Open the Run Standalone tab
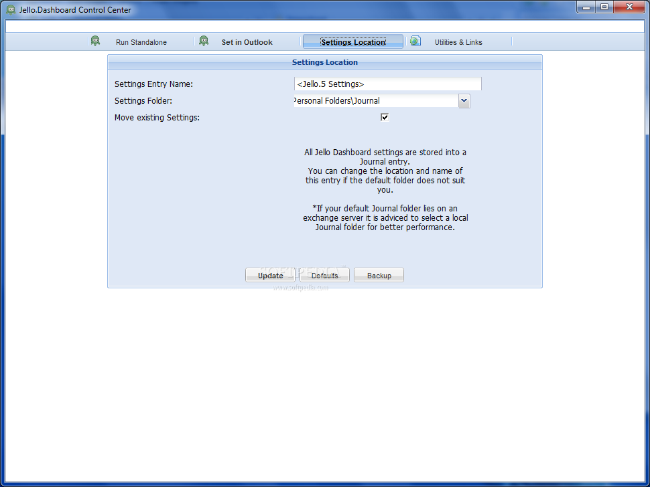Screen dimensions: 650x487 [x=141, y=42]
